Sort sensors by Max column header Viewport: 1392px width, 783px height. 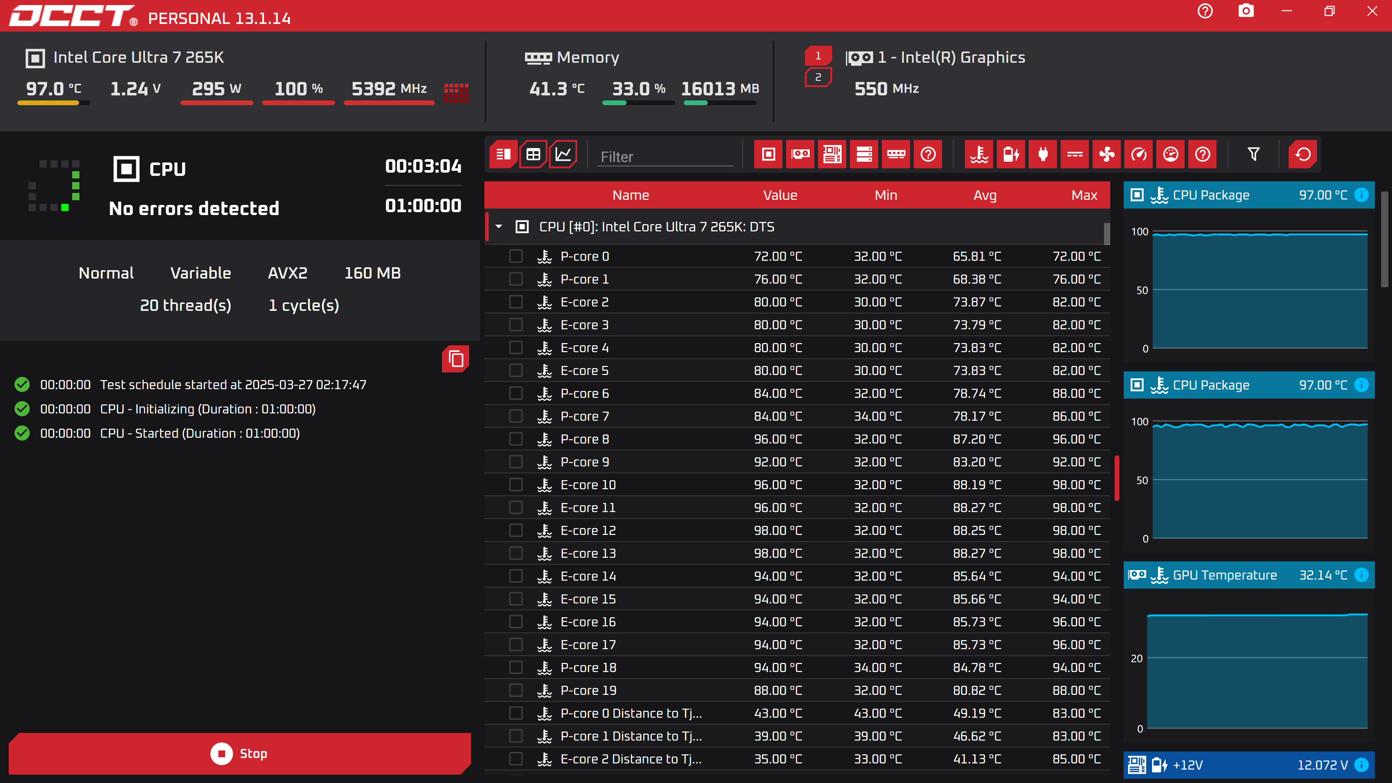1083,195
